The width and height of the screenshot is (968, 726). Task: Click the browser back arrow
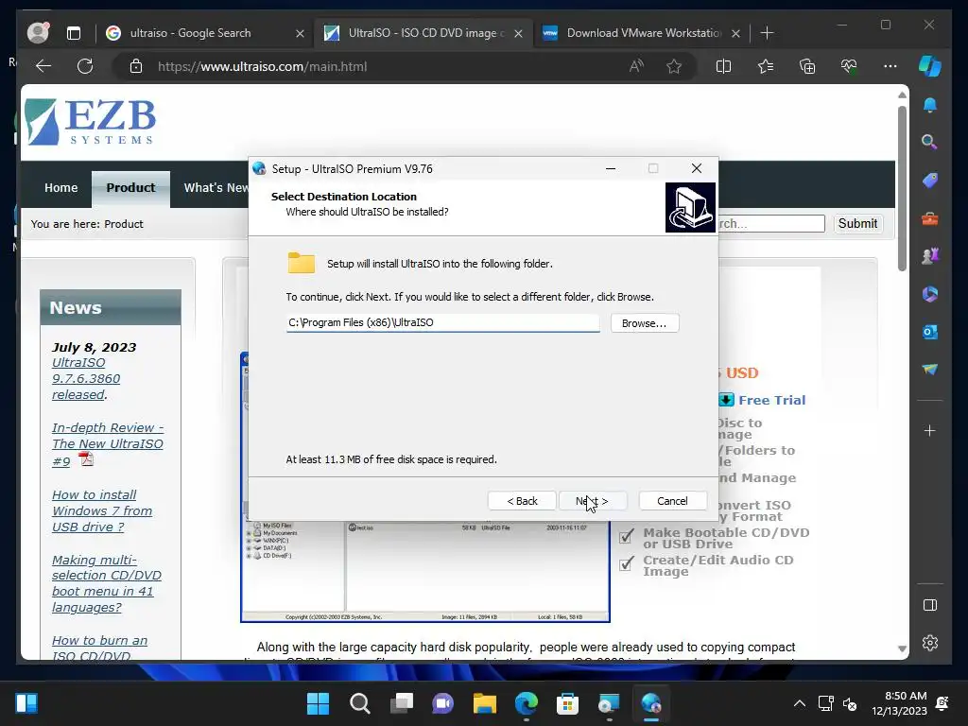(43, 66)
